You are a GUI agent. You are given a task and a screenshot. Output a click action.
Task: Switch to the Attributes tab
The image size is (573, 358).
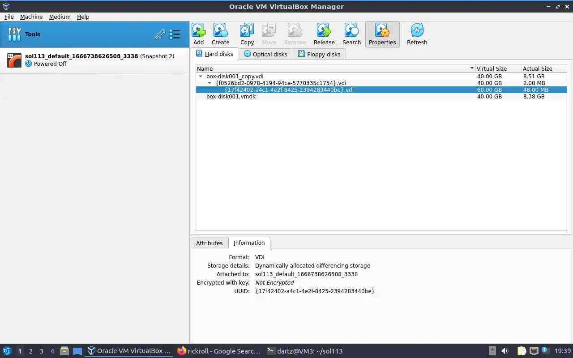tap(209, 243)
